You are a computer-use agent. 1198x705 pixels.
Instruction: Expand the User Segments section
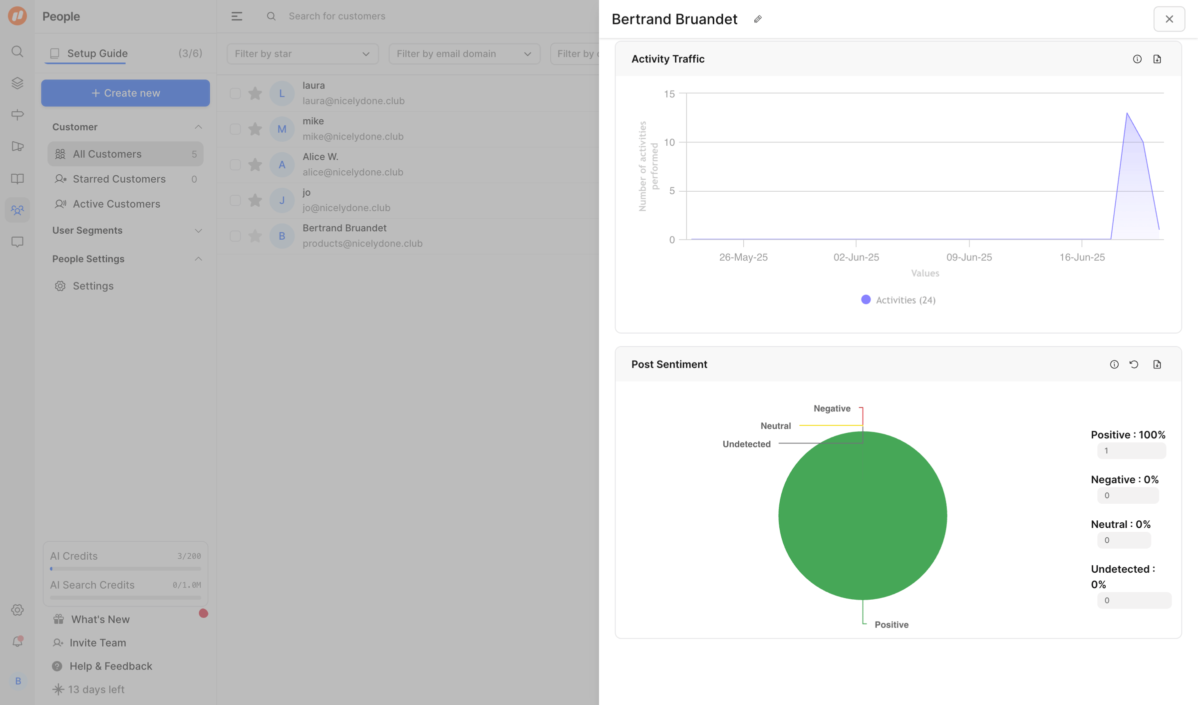click(x=198, y=231)
